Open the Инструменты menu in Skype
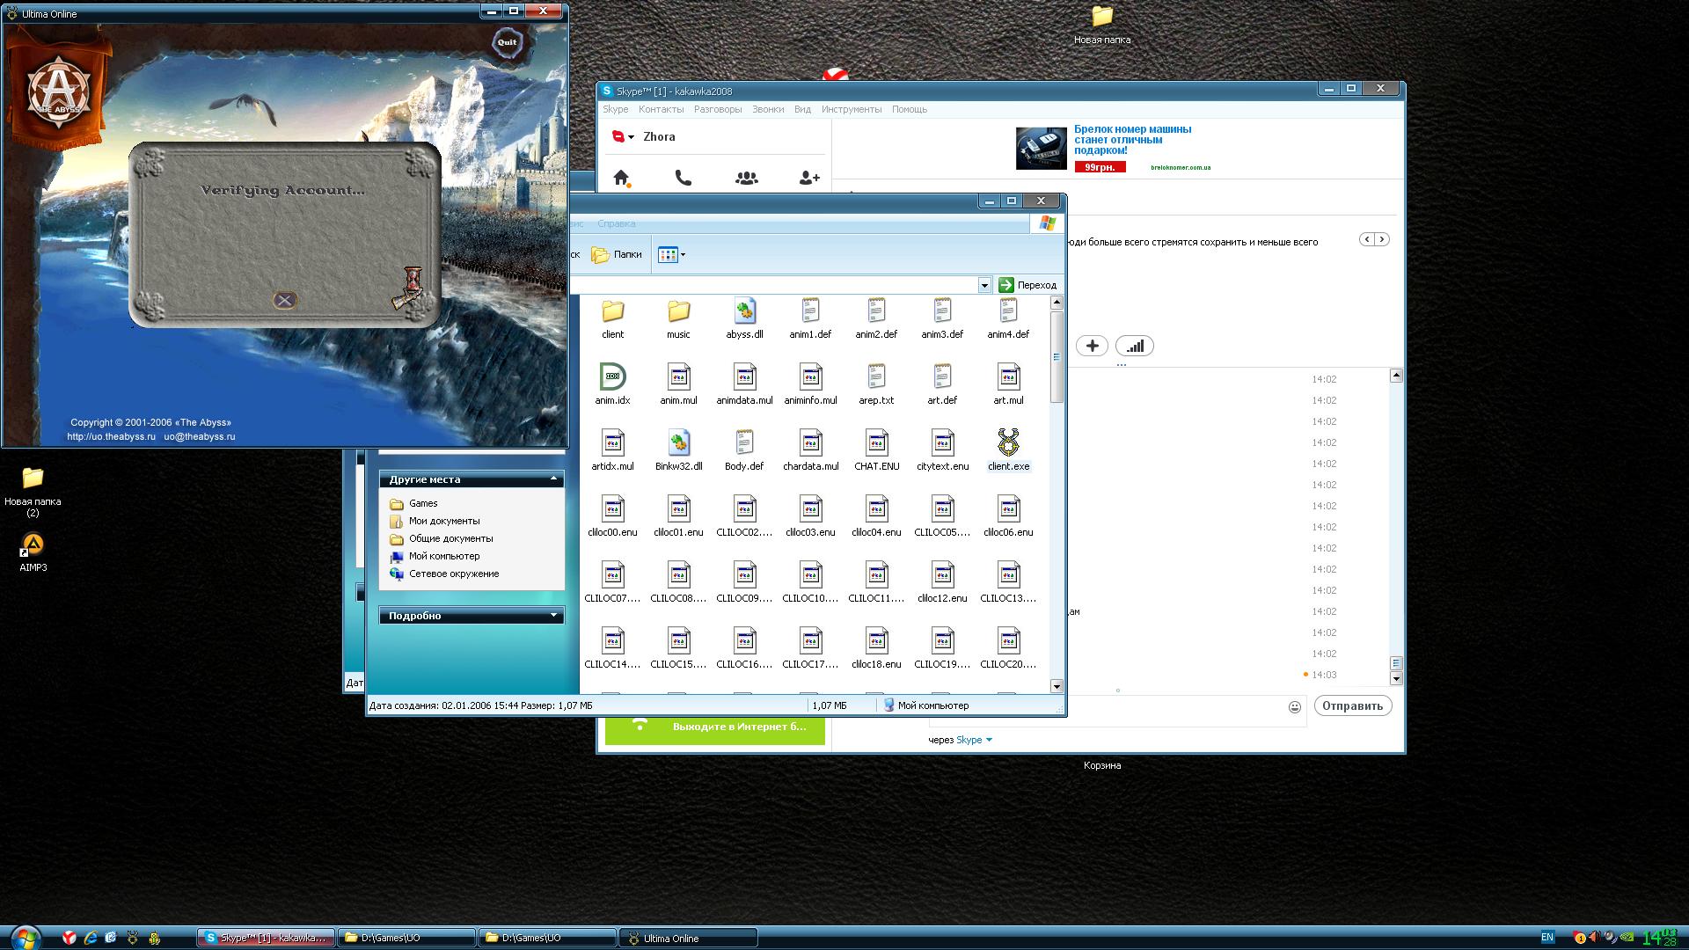Screen dimensions: 1689x950 pyautogui.click(x=851, y=109)
